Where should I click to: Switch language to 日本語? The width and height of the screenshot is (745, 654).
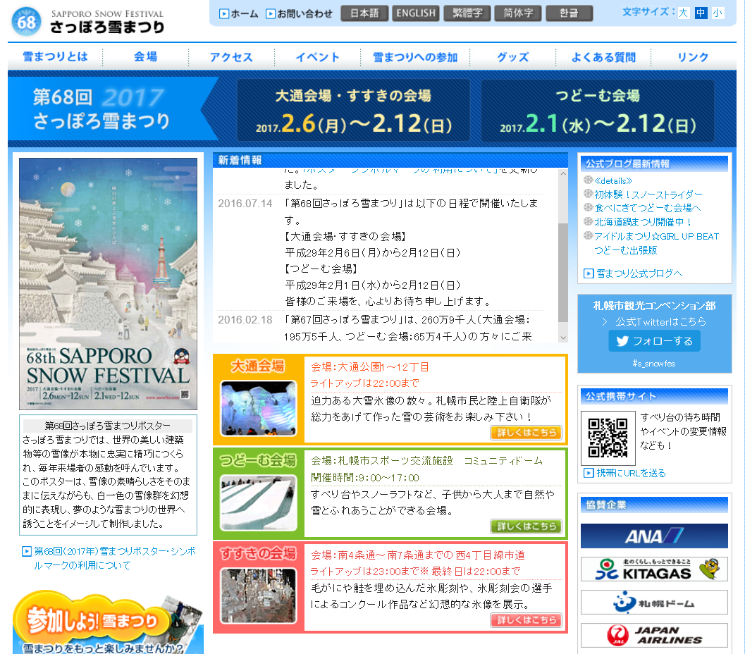(364, 13)
